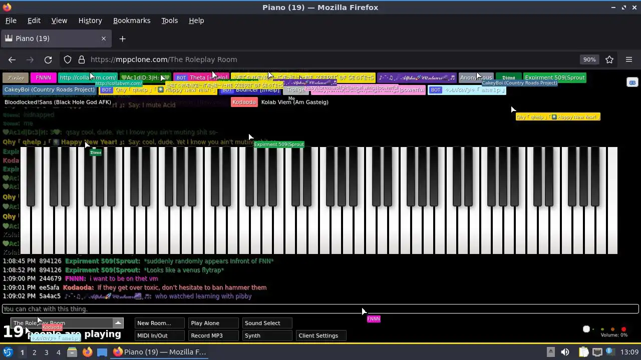Open the MIDI In/Out settings

160,335
